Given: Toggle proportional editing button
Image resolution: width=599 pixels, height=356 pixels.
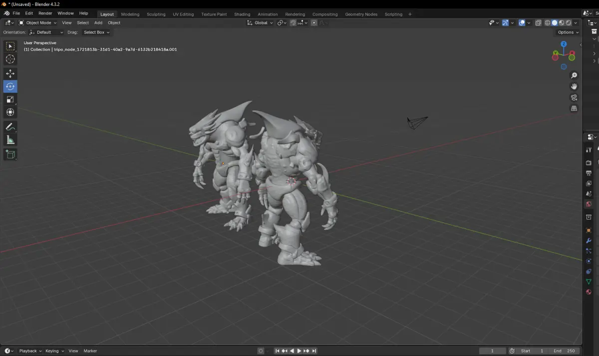Looking at the screenshot, I should pos(314,22).
